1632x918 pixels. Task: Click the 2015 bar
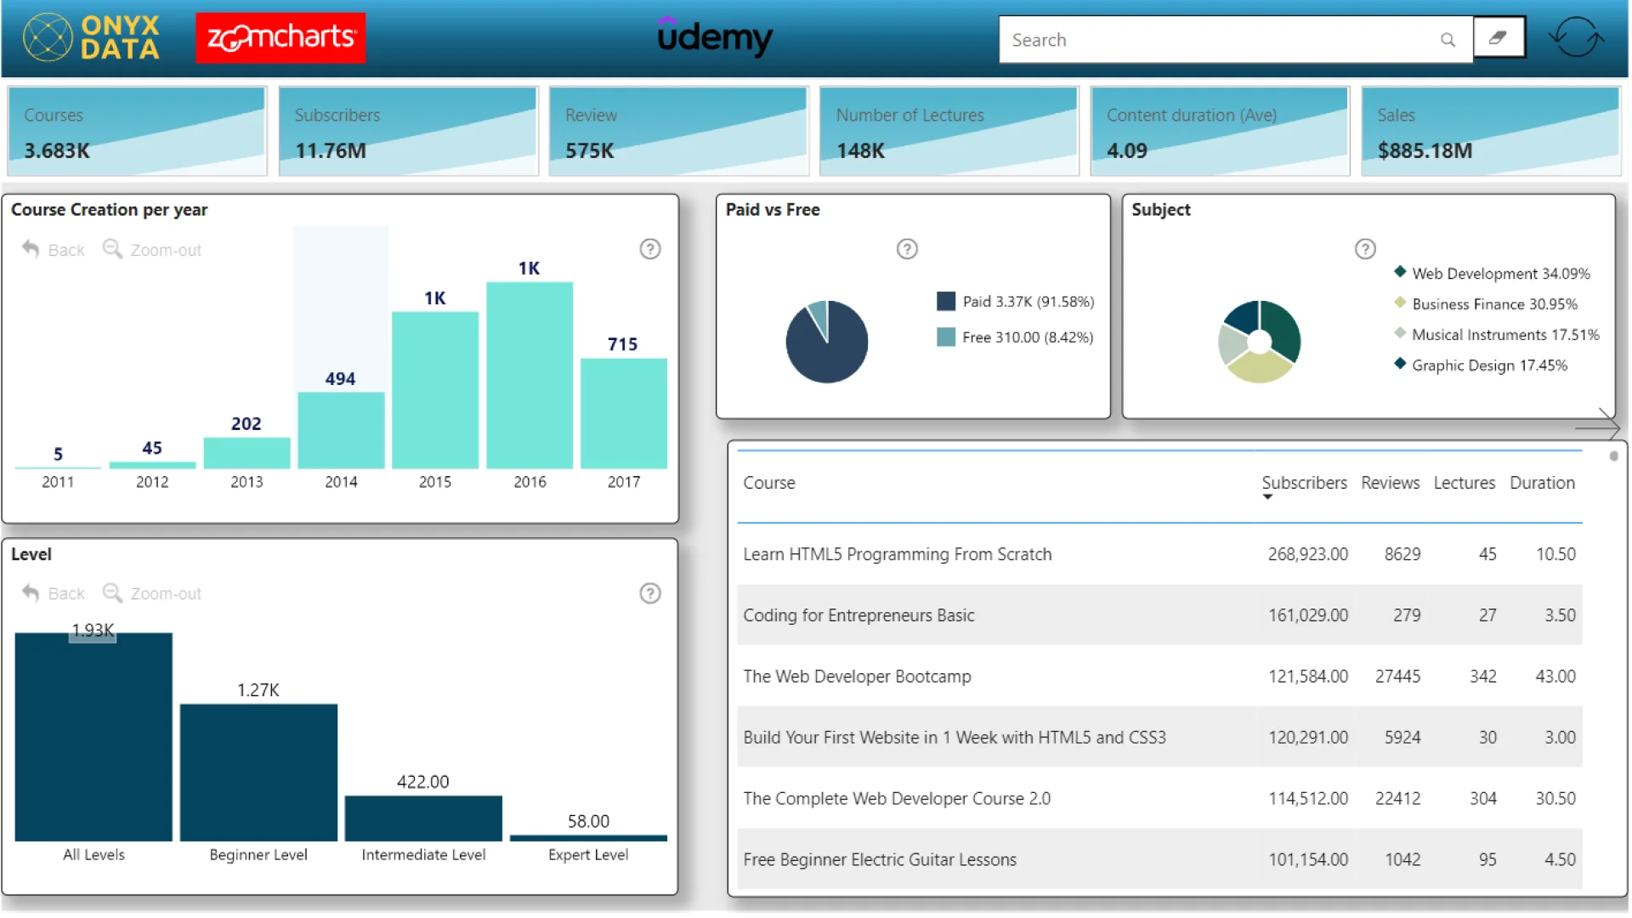(x=435, y=390)
